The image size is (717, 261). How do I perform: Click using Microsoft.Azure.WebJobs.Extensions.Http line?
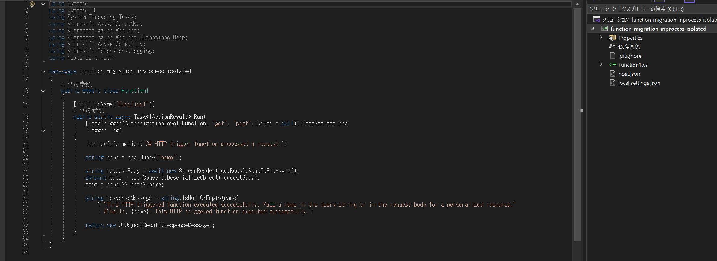point(118,38)
